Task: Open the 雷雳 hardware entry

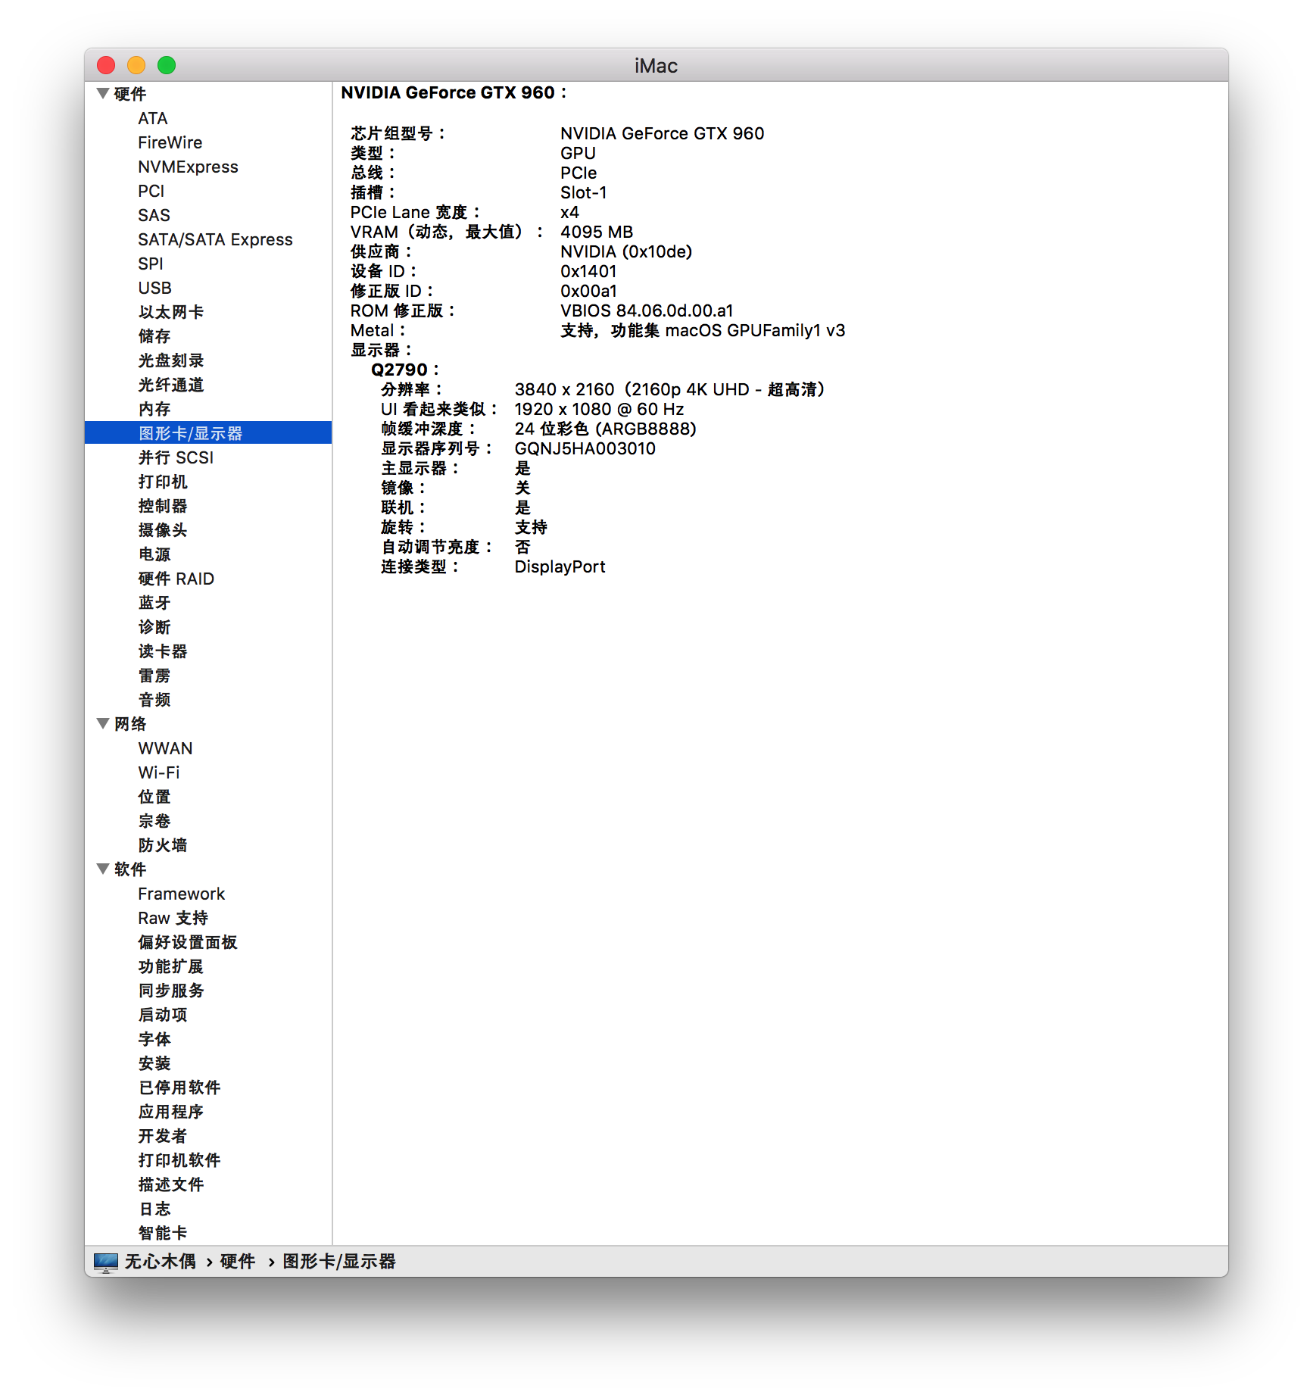Action: (x=154, y=675)
